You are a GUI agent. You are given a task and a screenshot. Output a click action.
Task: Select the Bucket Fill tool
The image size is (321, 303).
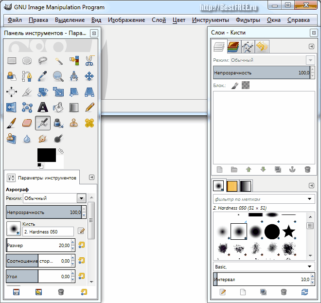pyautogui.click(x=58, y=107)
